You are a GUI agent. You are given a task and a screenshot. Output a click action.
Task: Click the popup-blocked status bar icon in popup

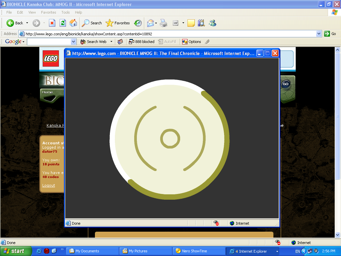[x=216, y=223]
